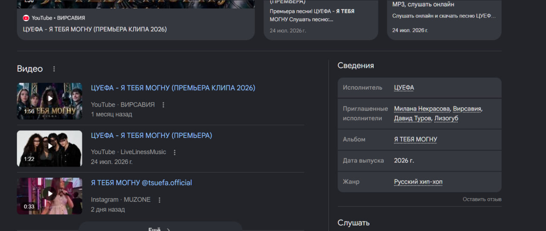The height and width of the screenshot is (231, 546).
Task: Play the 1:56 video thumbnail
Action: (x=49, y=101)
